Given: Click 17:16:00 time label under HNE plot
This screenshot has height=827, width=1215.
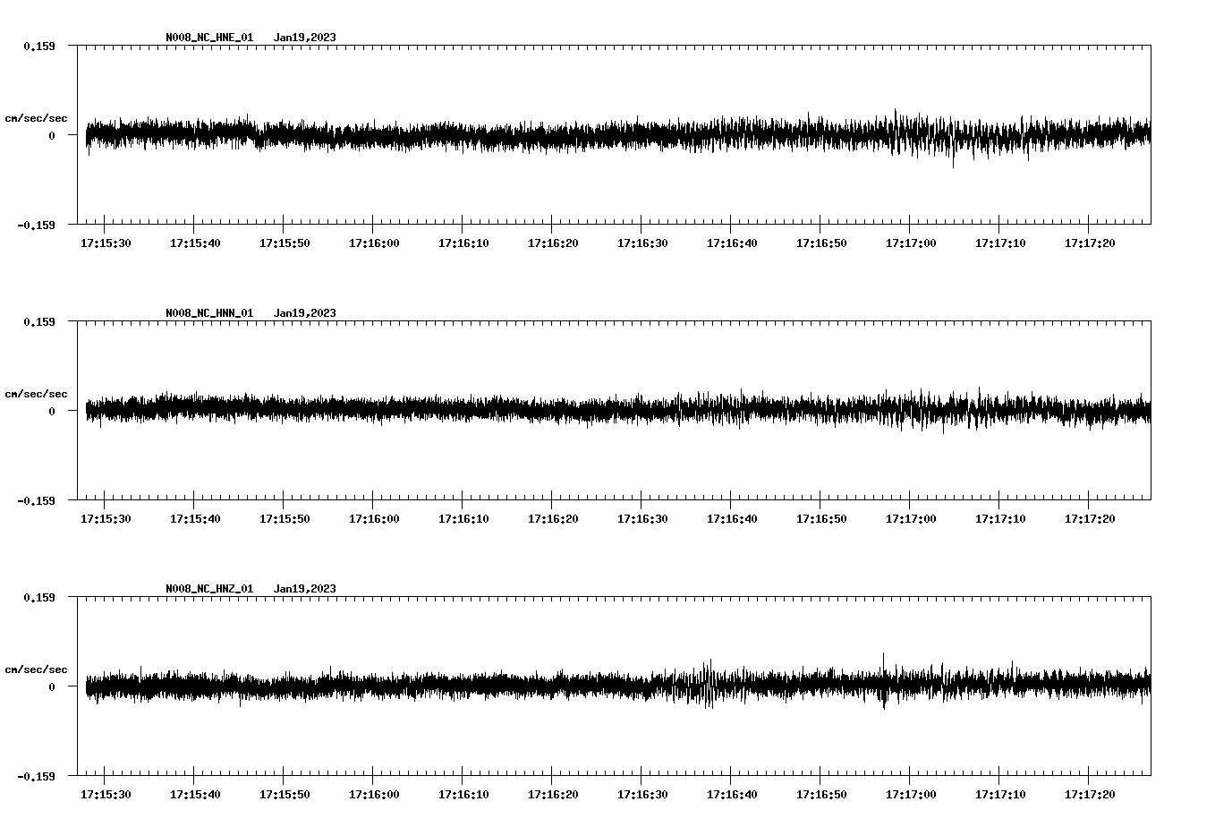Looking at the screenshot, I should point(374,243).
